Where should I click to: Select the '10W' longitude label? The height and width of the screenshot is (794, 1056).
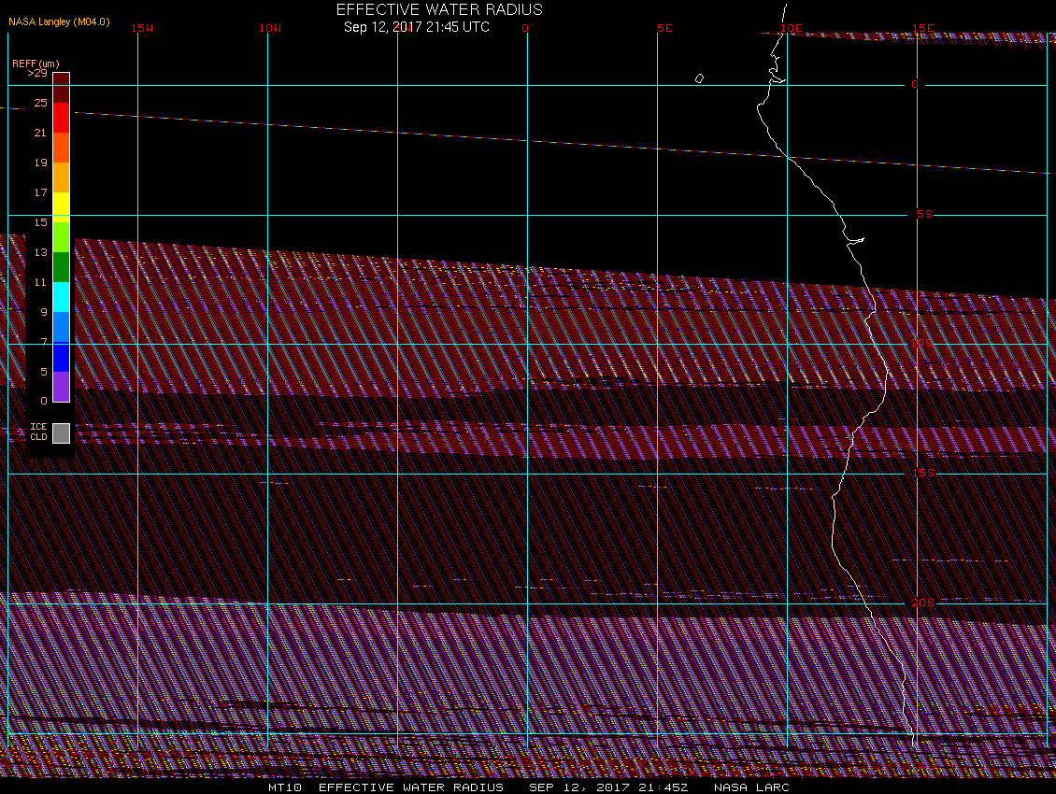[270, 28]
